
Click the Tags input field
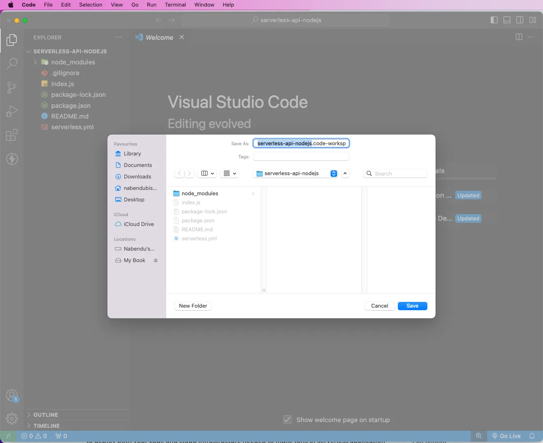(301, 156)
